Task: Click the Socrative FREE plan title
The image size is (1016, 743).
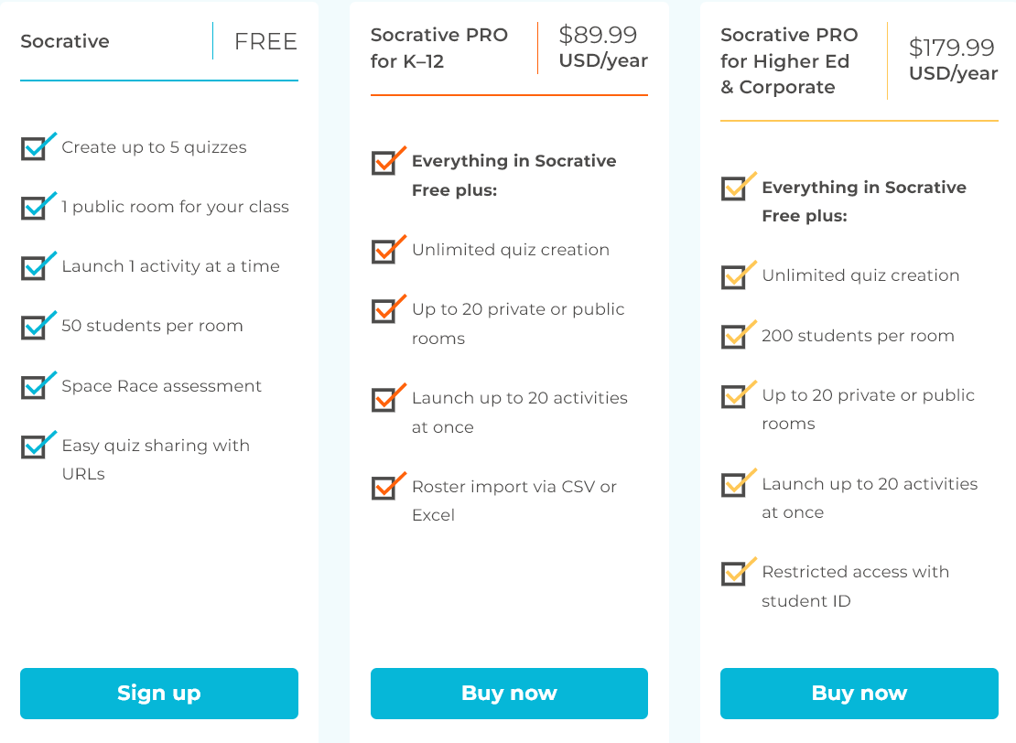Action: point(65,41)
